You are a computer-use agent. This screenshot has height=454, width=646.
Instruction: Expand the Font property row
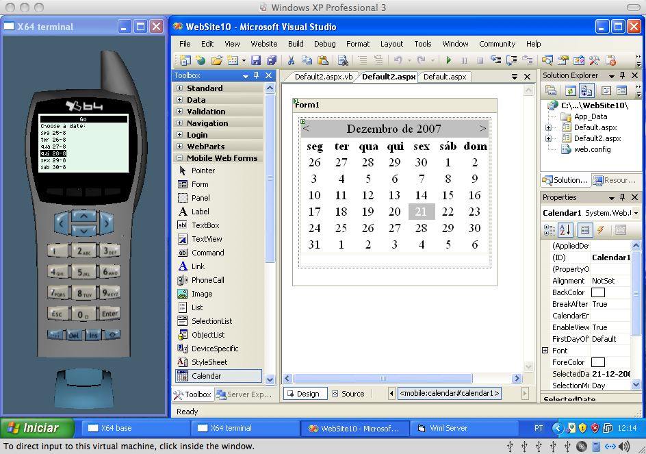pyautogui.click(x=545, y=351)
